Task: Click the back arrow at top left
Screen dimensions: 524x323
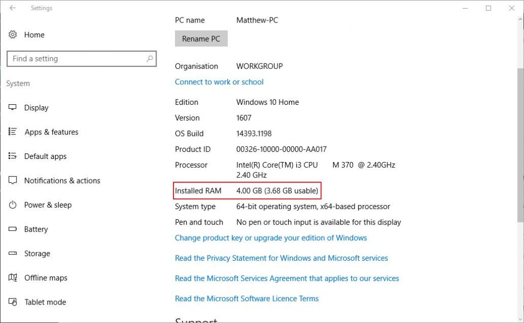Action: (x=12, y=8)
